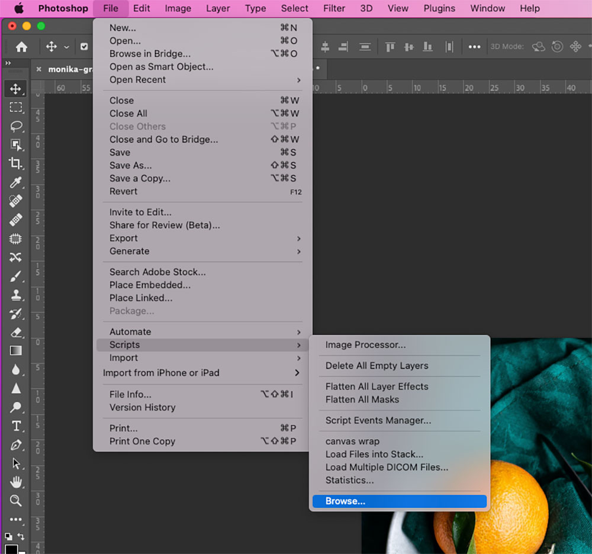Open the Photoshop application menu
This screenshot has width=592, height=554.
[x=63, y=8]
